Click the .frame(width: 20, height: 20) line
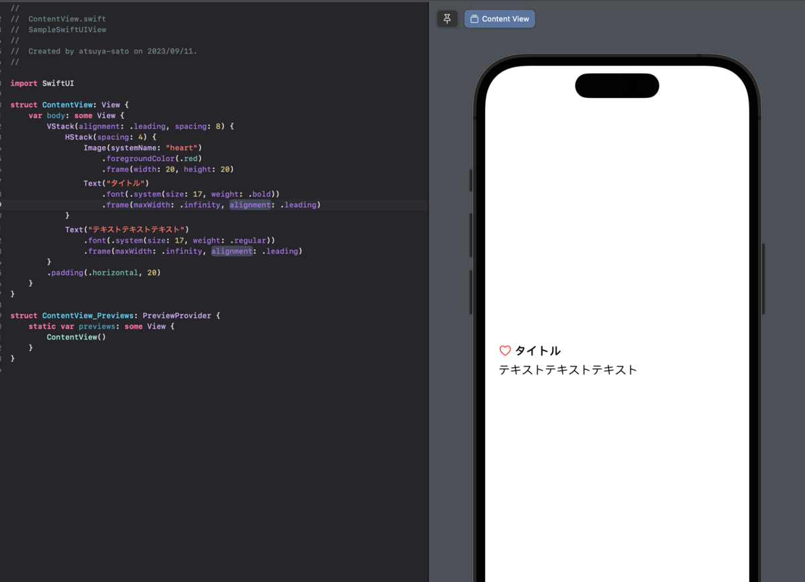The image size is (805, 582). point(168,169)
